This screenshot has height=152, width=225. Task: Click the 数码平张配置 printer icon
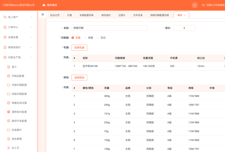coord(9,121)
